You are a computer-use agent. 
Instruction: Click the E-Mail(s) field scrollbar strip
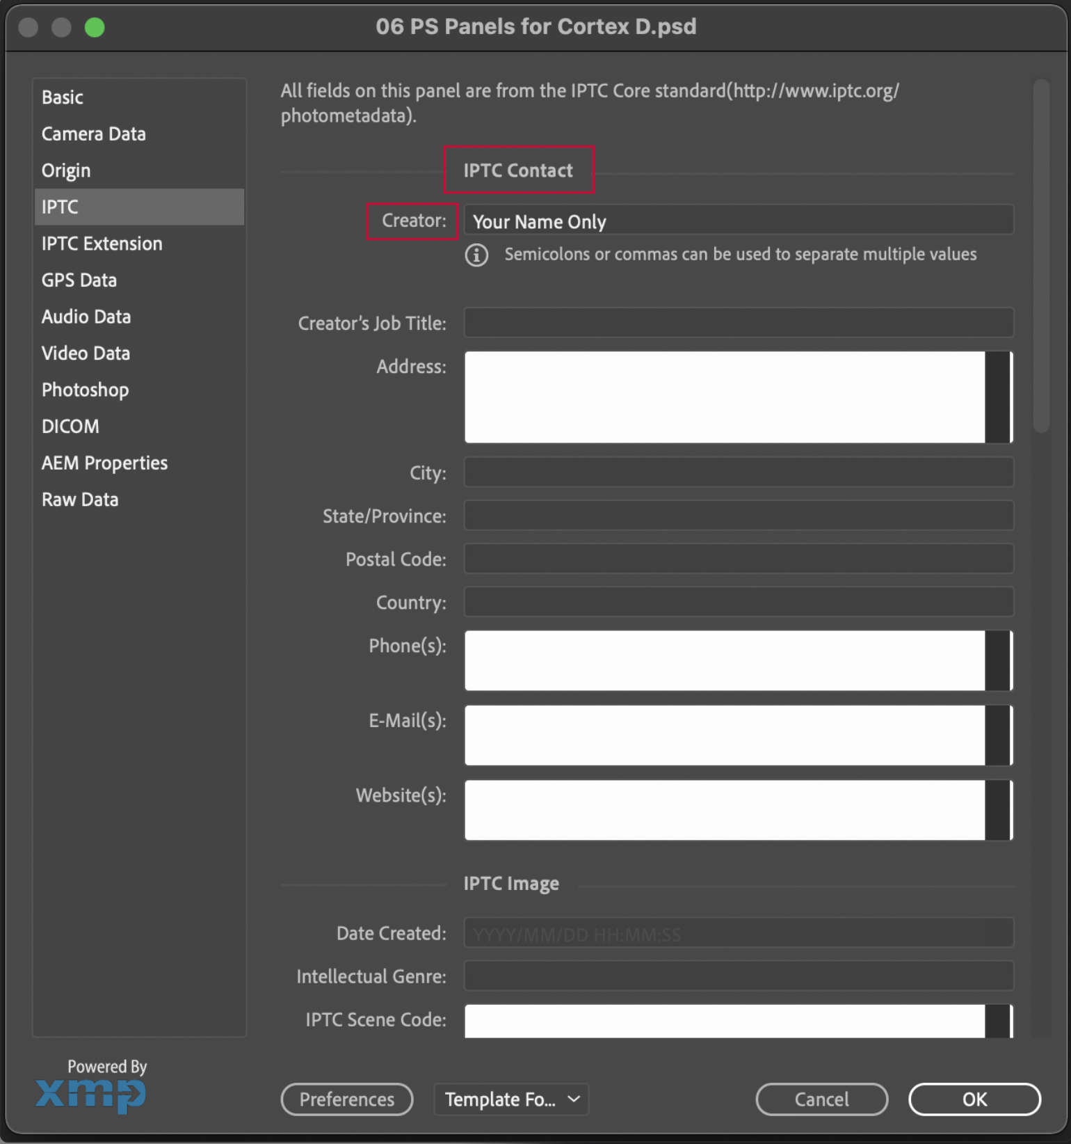coord(998,735)
